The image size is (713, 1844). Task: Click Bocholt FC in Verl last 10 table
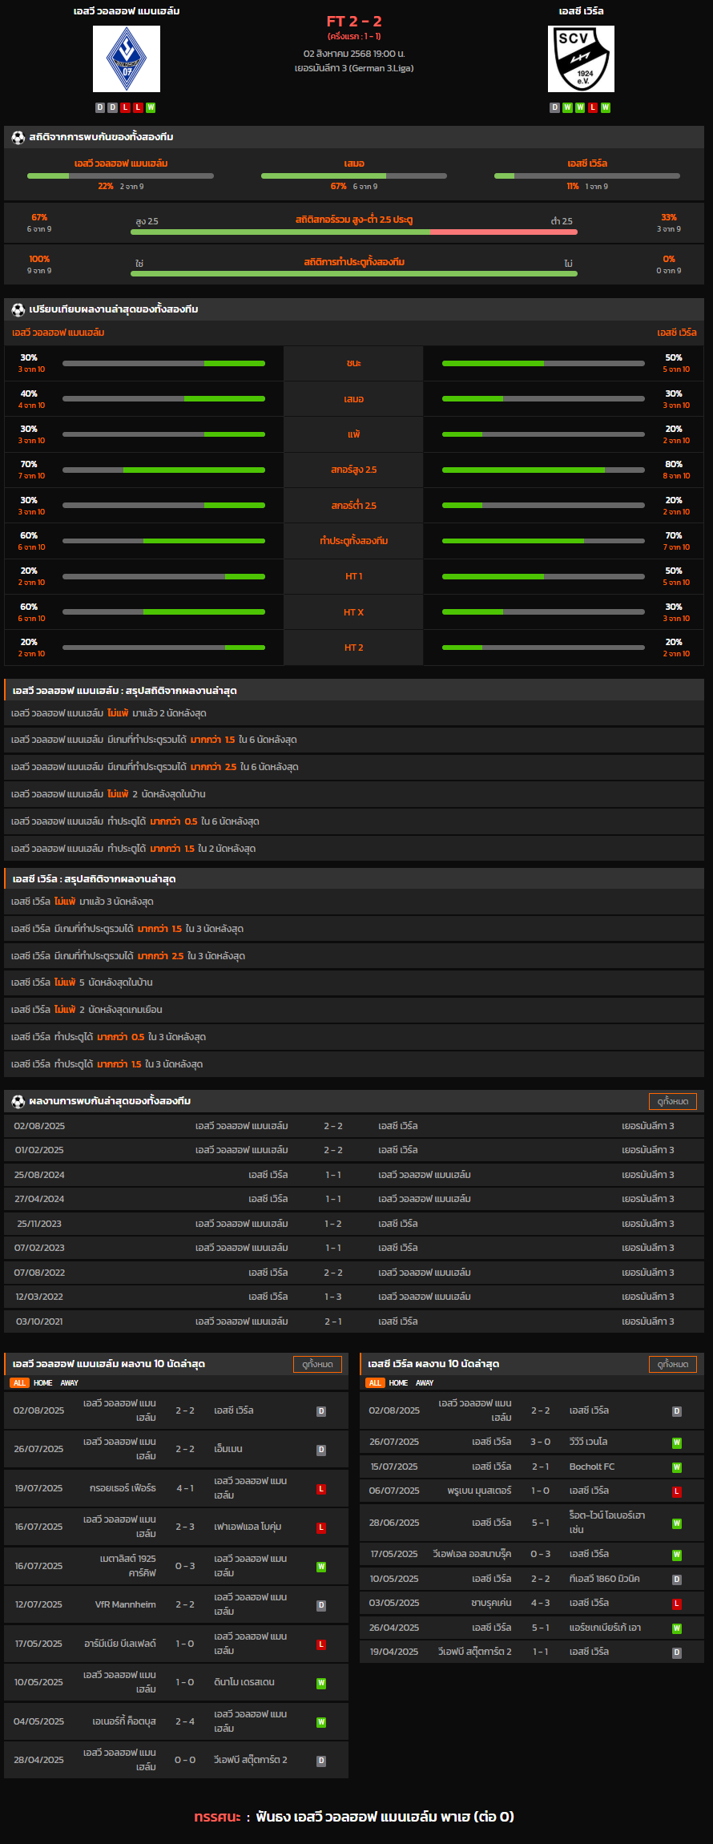click(592, 1467)
